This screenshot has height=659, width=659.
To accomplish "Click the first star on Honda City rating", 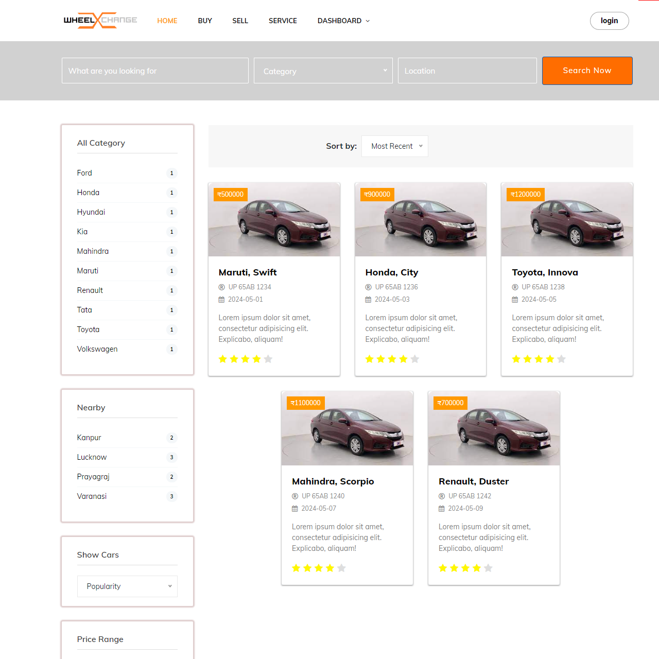I will (x=369, y=359).
